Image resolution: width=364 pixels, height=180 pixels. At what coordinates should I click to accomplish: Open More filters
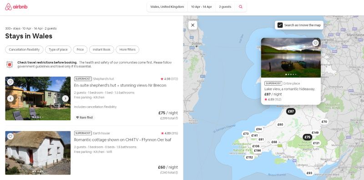(127, 50)
